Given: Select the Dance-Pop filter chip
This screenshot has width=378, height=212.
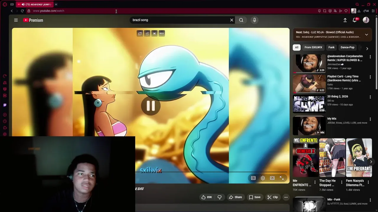Looking at the screenshot, I should click(347, 47).
